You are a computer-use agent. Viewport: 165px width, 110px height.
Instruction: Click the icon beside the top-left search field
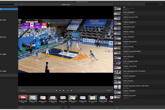(x=16, y=4)
